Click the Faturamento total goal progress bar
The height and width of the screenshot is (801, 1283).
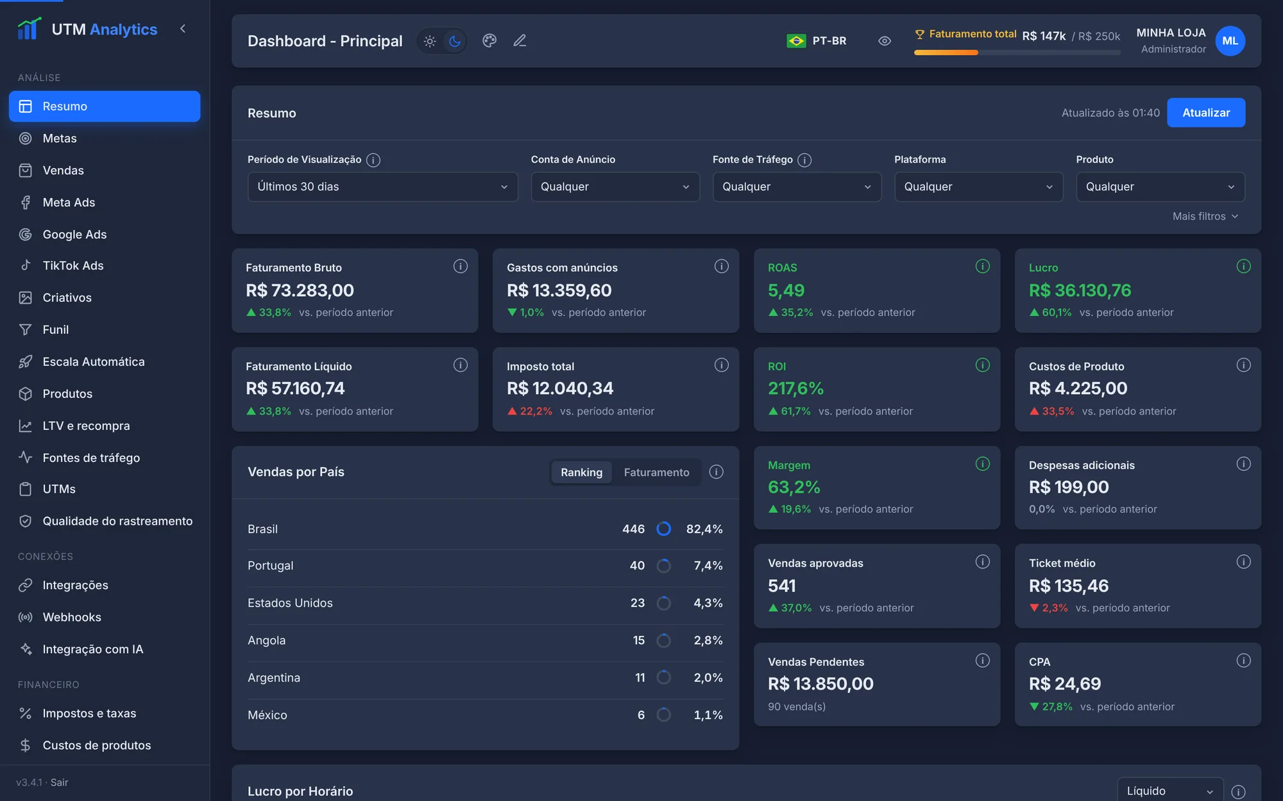pyautogui.click(x=1017, y=53)
